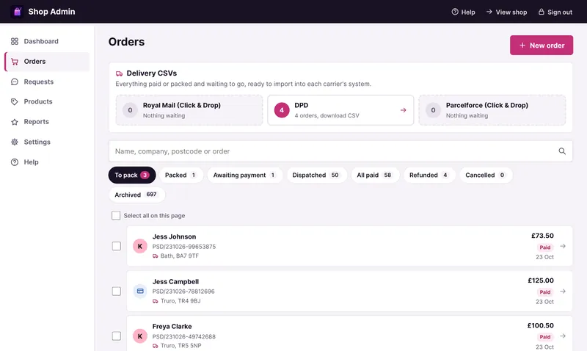Check the Freya Clarke order checkbox

117,336
